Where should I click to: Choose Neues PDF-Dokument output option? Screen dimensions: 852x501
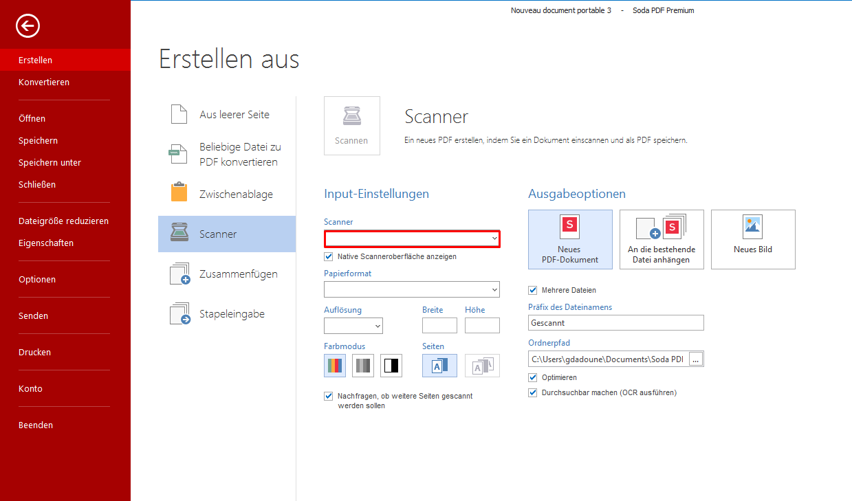coord(570,239)
